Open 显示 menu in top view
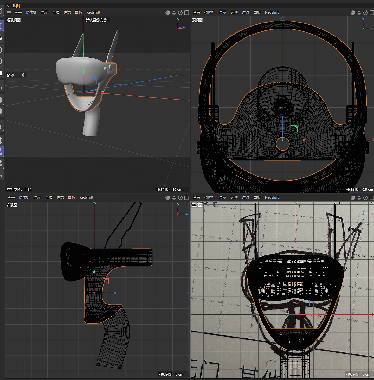Screen dimensions: 374x380 tap(223, 12)
